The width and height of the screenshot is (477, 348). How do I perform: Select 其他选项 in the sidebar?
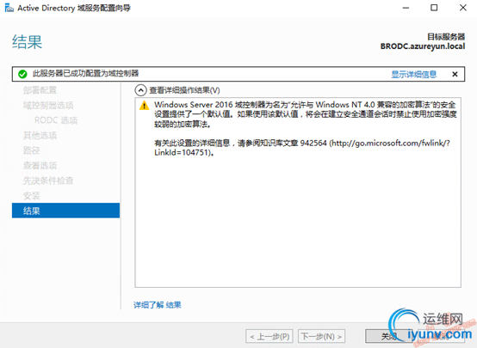[40, 136]
